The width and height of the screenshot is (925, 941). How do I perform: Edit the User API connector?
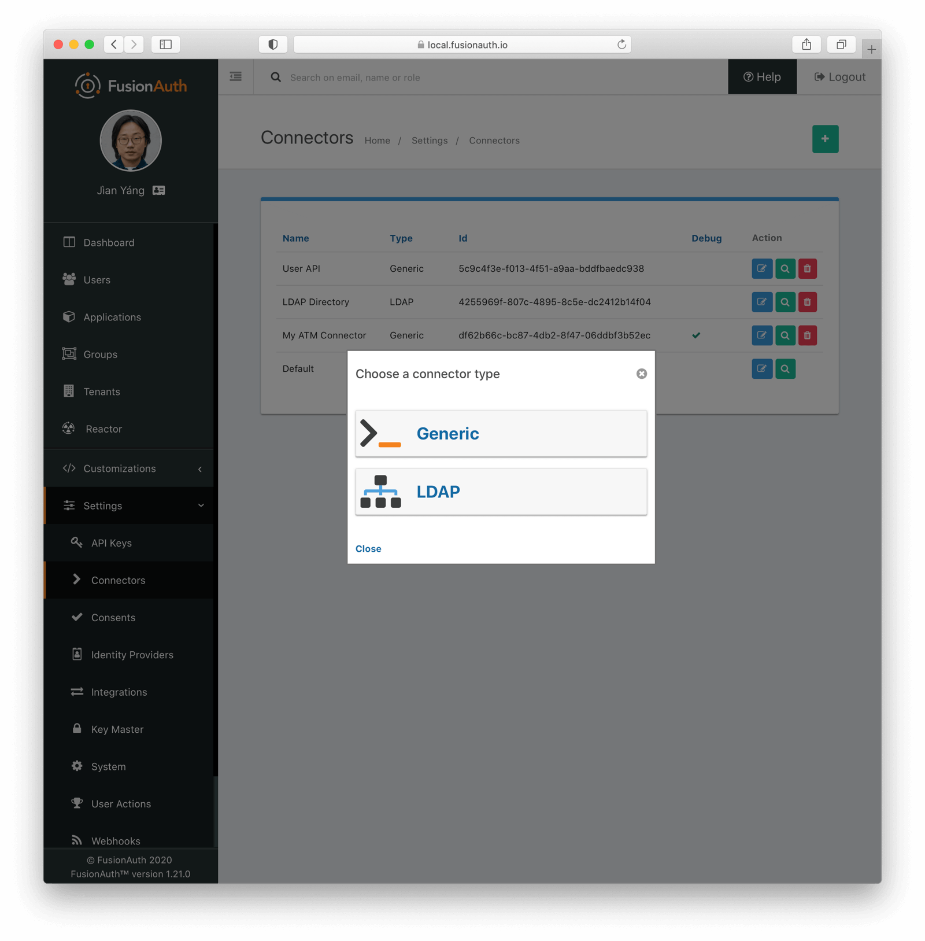pos(762,268)
